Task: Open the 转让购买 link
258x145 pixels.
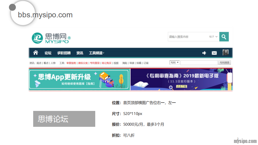Action: pos(106,63)
